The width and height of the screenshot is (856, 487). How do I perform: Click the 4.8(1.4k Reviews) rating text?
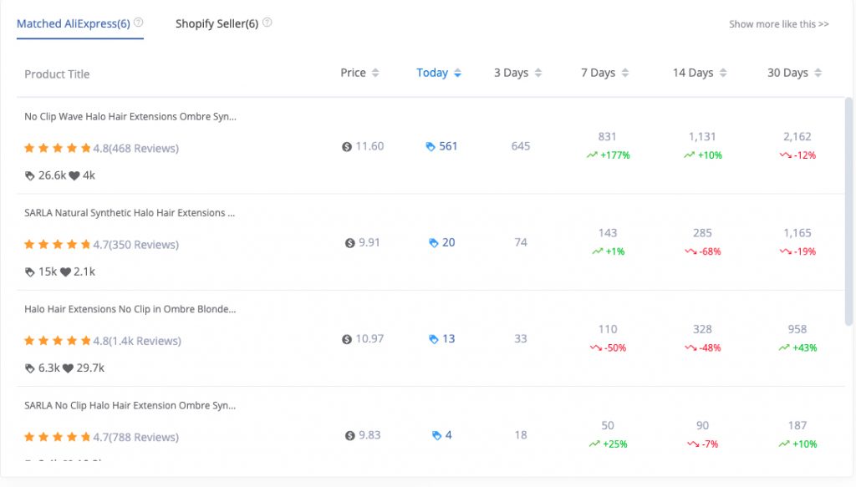[136, 341]
